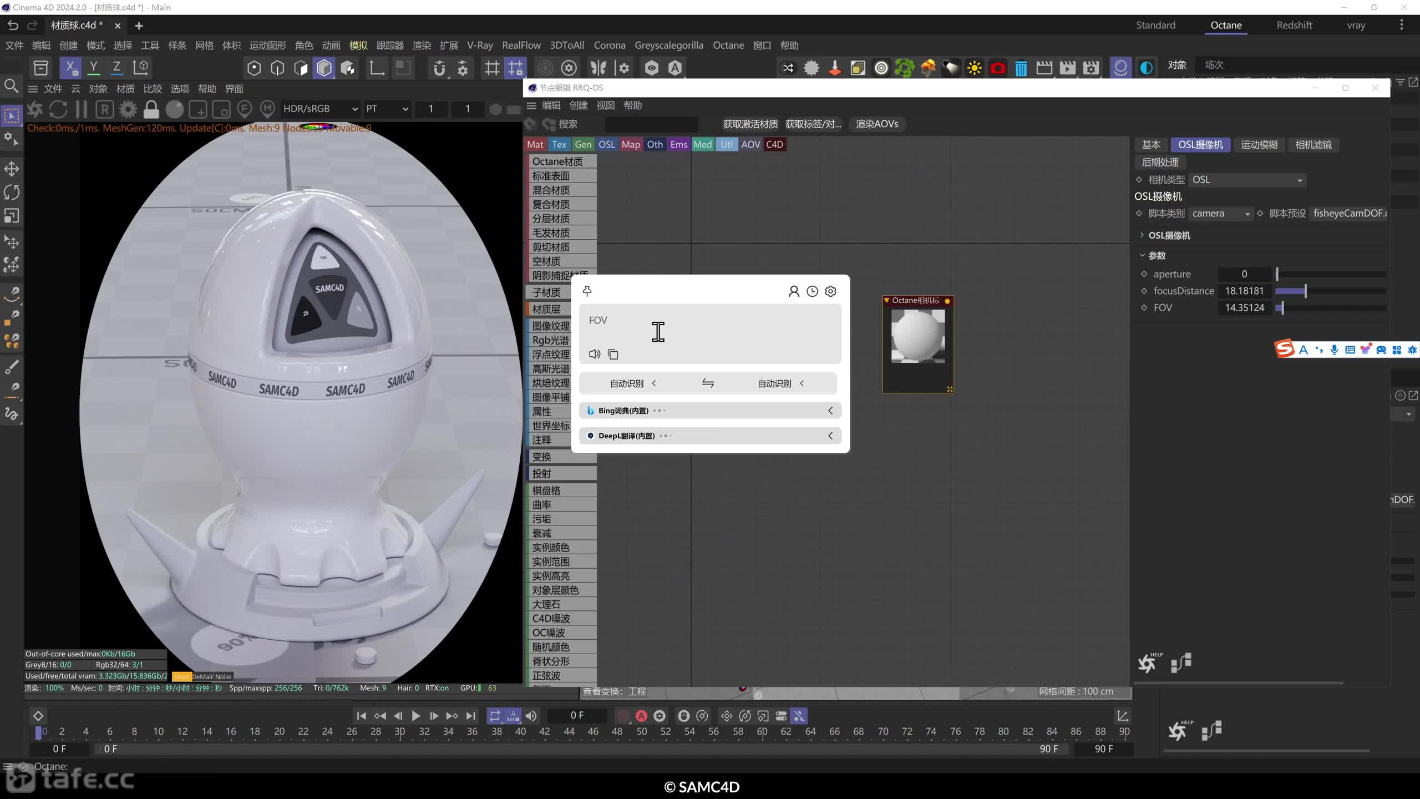The height and width of the screenshot is (799, 1420).
Task: Open the 脚本类别 camera dropdown
Action: 1221,214
